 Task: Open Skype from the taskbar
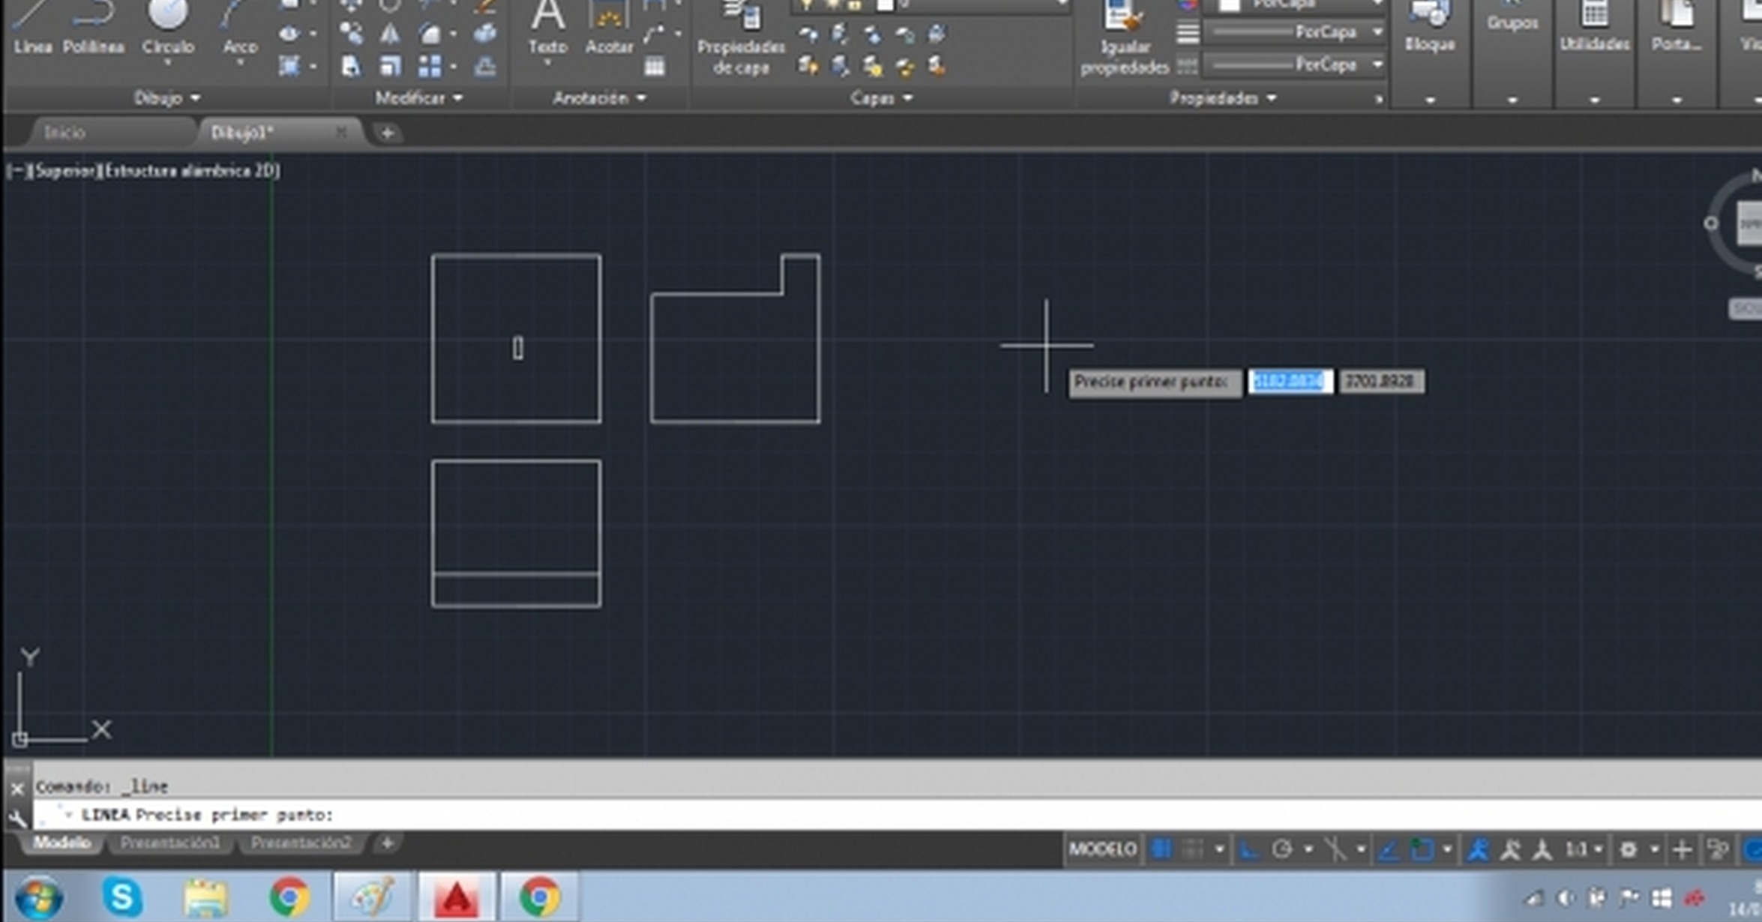point(122,897)
